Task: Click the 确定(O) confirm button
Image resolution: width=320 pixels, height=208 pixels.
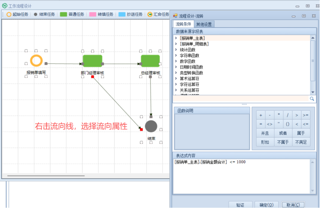Action: [266, 205]
